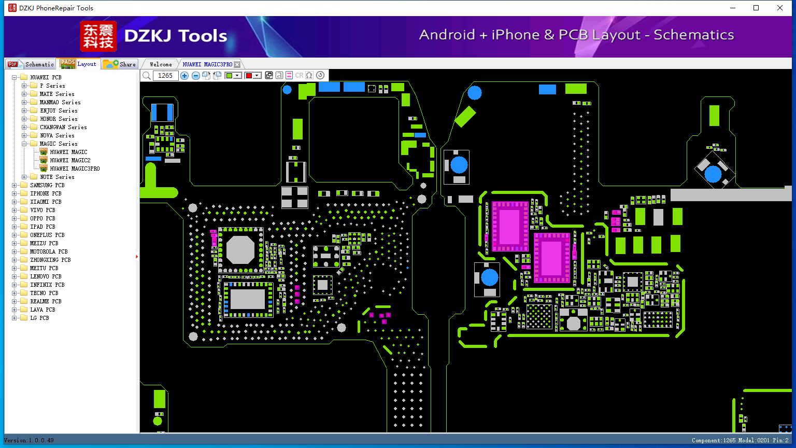Toggle the Omega resistance values icon
Viewport: 796px width, 448px height.
point(309,76)
